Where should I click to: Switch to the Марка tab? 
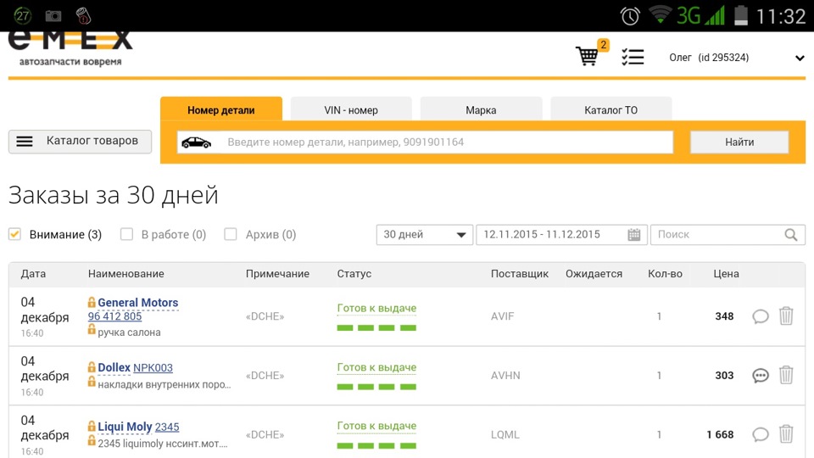[482, 109]
